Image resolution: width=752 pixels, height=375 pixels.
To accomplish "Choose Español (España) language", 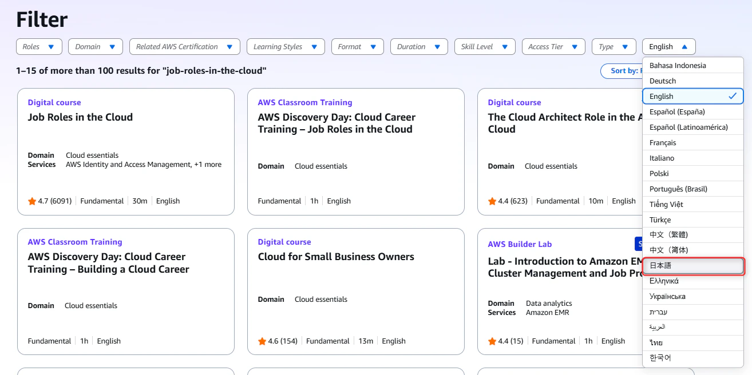I will [693, 111].
